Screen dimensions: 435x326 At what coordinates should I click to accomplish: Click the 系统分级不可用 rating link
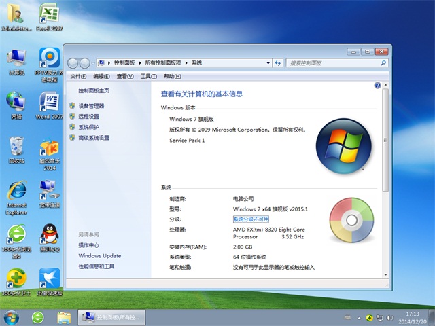click(x=251, y=219)
